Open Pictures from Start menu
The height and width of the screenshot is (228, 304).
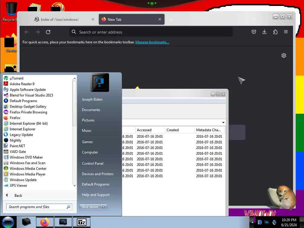pyautogui.click(x=88, y=120)
